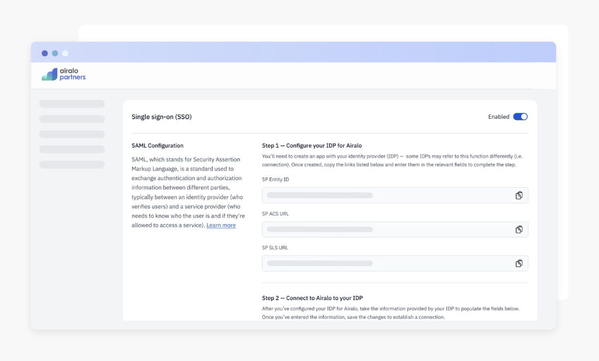Select the fourth sidebar menu placeholder

[x=72, y=149]
